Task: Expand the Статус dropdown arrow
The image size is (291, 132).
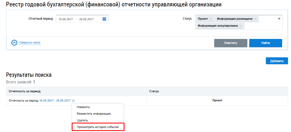Action: pyautogui.click(x=279, y=19)
